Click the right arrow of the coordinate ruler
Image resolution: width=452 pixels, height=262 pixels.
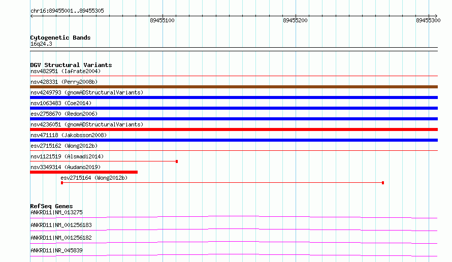436,16
